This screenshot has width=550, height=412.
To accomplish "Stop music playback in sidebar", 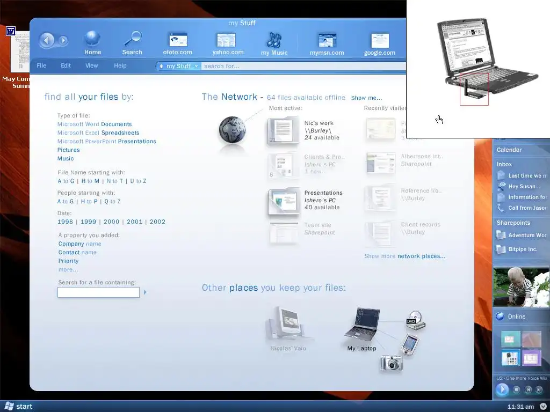I will pos(516,389).
